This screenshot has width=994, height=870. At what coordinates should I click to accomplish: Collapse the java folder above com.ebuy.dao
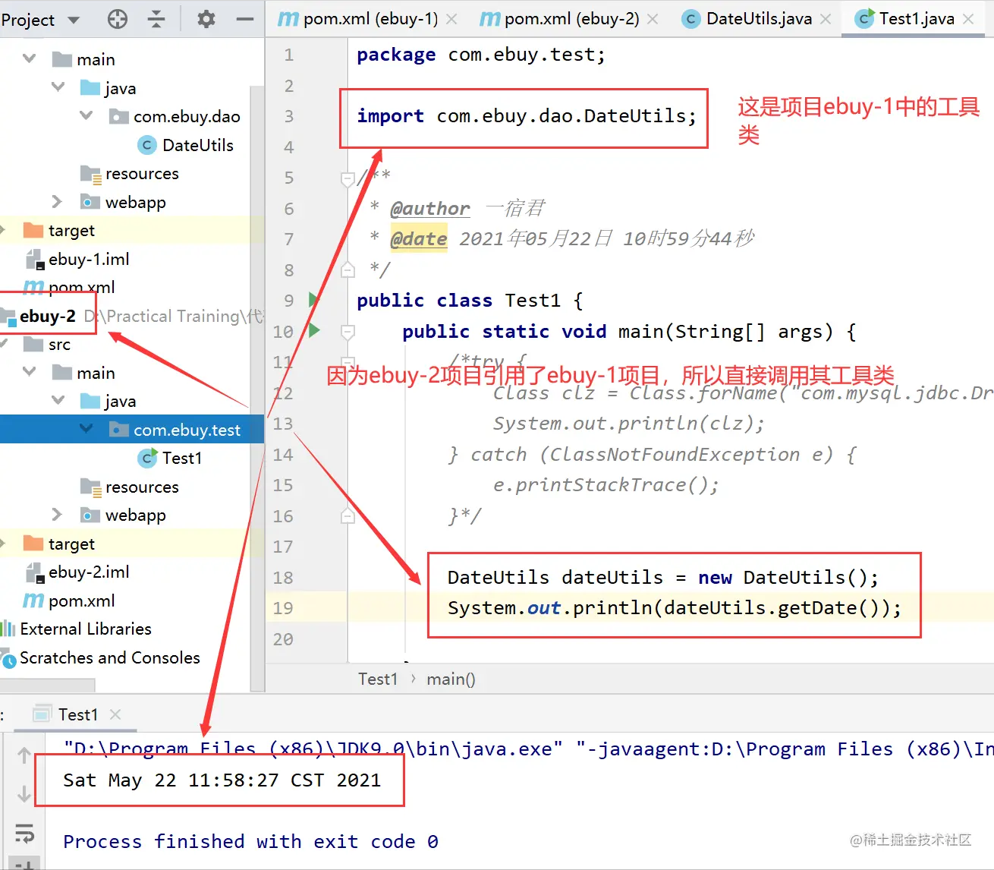(58, 87)
